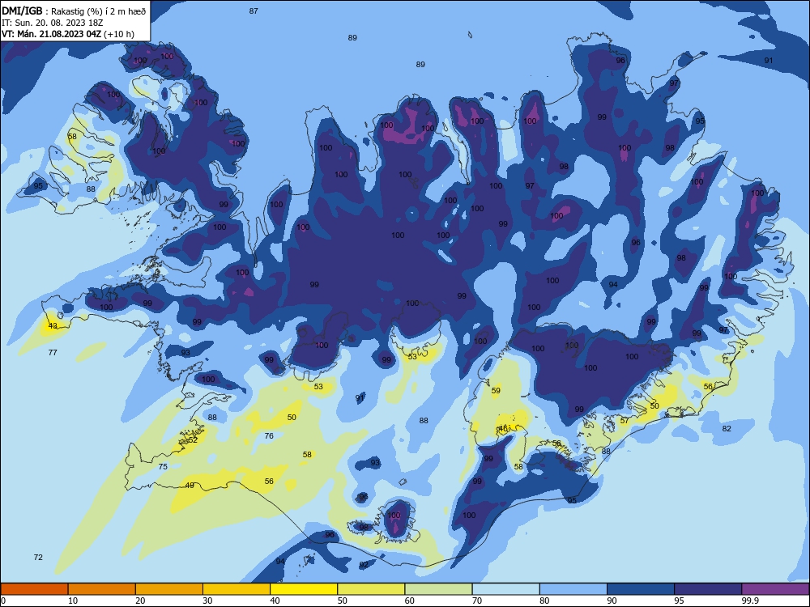This screenshot has height=607, width=810.
Task: Select the humidity value '75'
Action: (163, 467)
